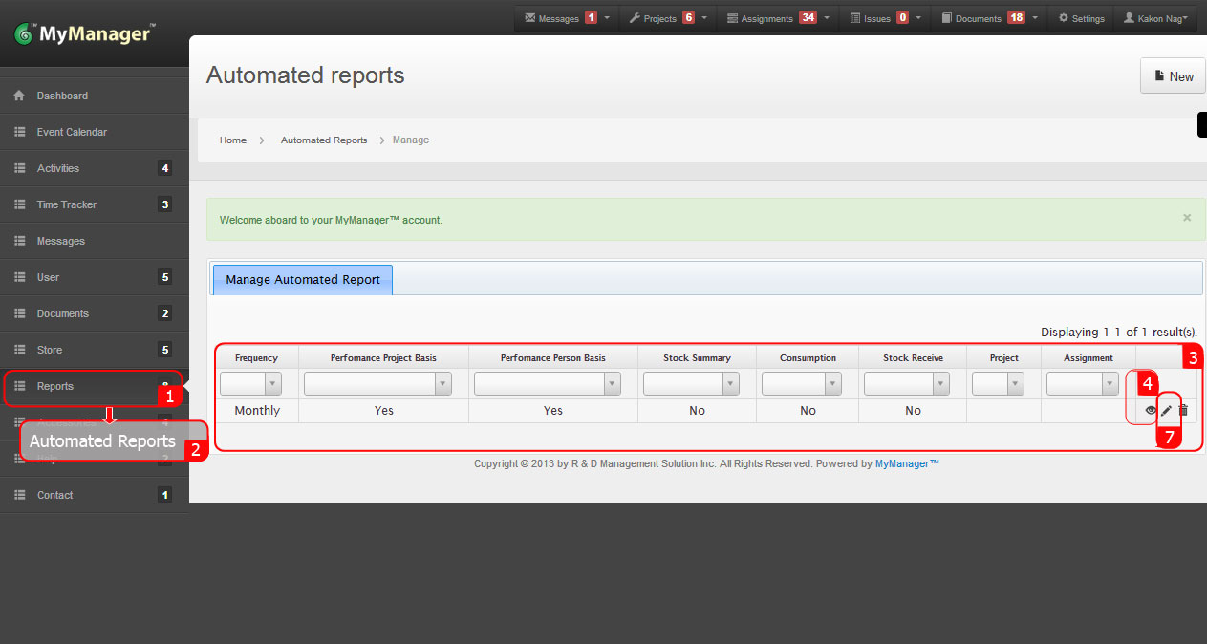The height and width of the screenshot is (644, 1207).
Task: Dismiss the welcome notification message
Action: (1186, 217)
